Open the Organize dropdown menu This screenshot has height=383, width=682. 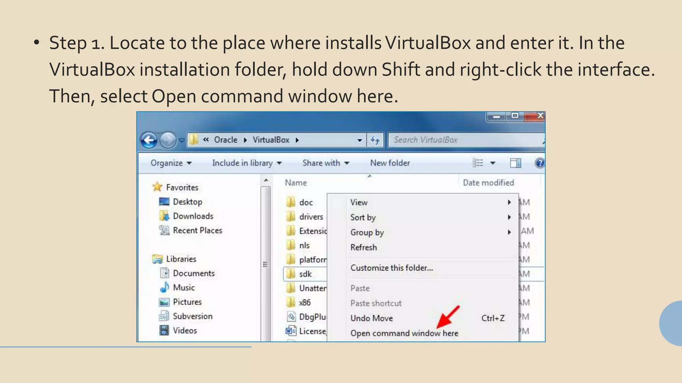[x=171, y=163]
